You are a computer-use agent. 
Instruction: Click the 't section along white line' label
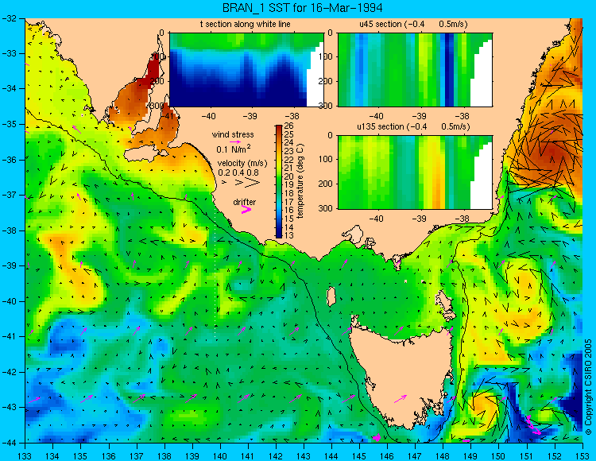click(x=246, y=24)
